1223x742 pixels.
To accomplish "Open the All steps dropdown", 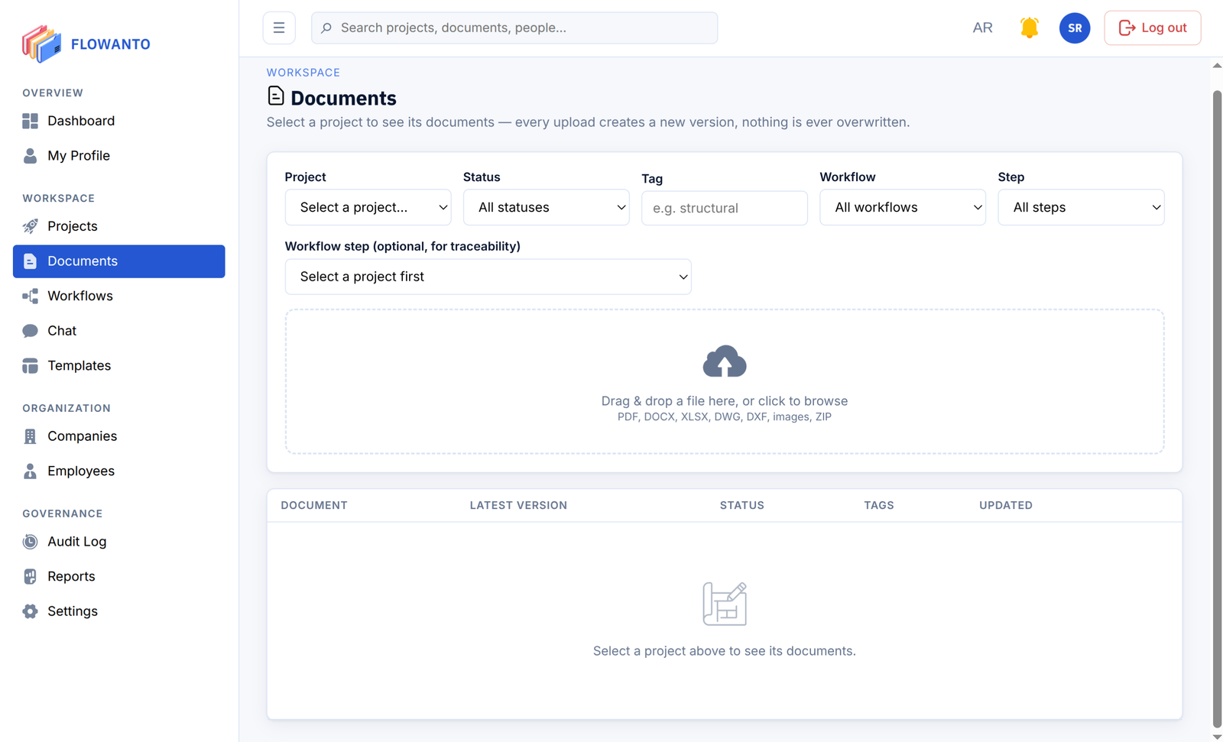I will [1081, 207].
